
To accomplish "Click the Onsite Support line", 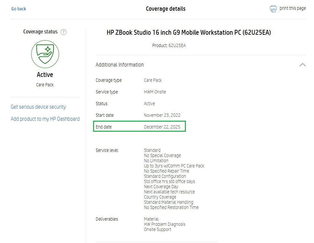I will click(158, 230).
